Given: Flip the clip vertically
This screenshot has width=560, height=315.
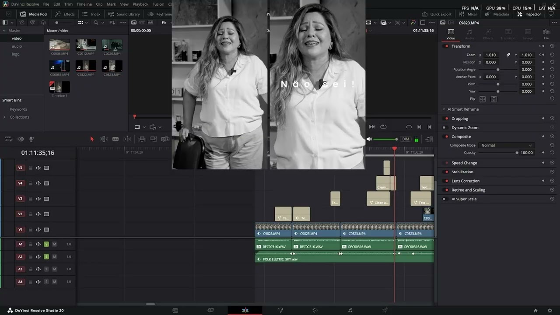Looking at the screenshot, I should pos(494,99).
